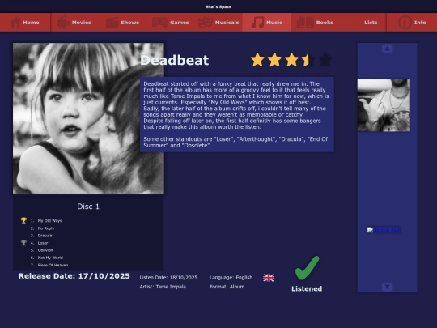Click the first gold rating star
Image resolution: width=437 pixels, height=328 pixels.
tap(257, 60)
